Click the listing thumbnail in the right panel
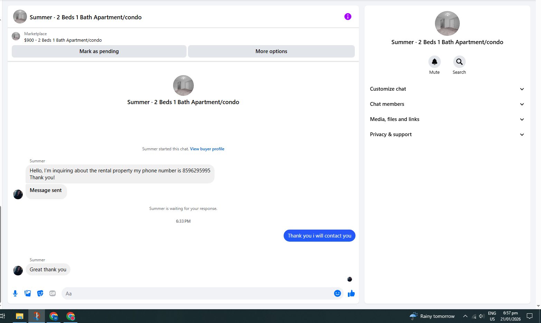Viewport: 541px width, 323px height. click(x=447, y=23)
